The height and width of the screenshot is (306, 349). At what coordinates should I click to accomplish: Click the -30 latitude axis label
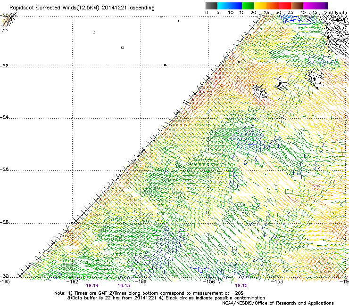click(4, 276)
